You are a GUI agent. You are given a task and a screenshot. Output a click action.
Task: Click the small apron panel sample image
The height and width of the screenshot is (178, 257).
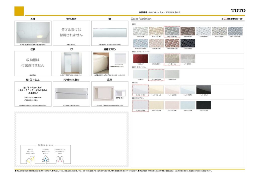(119, 58)
